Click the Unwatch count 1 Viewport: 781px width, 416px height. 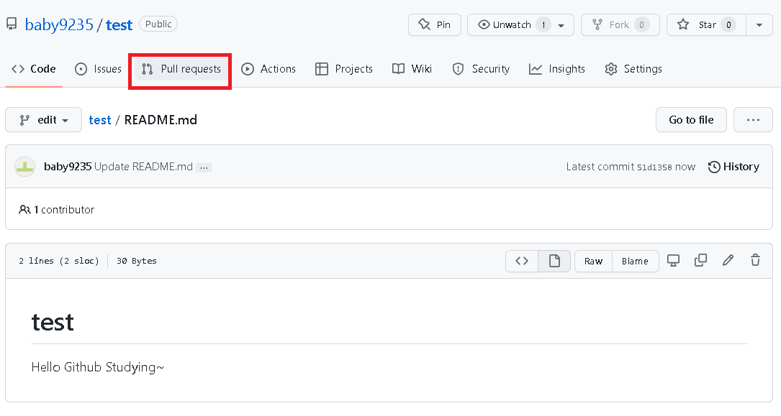[x=543, y=25]
